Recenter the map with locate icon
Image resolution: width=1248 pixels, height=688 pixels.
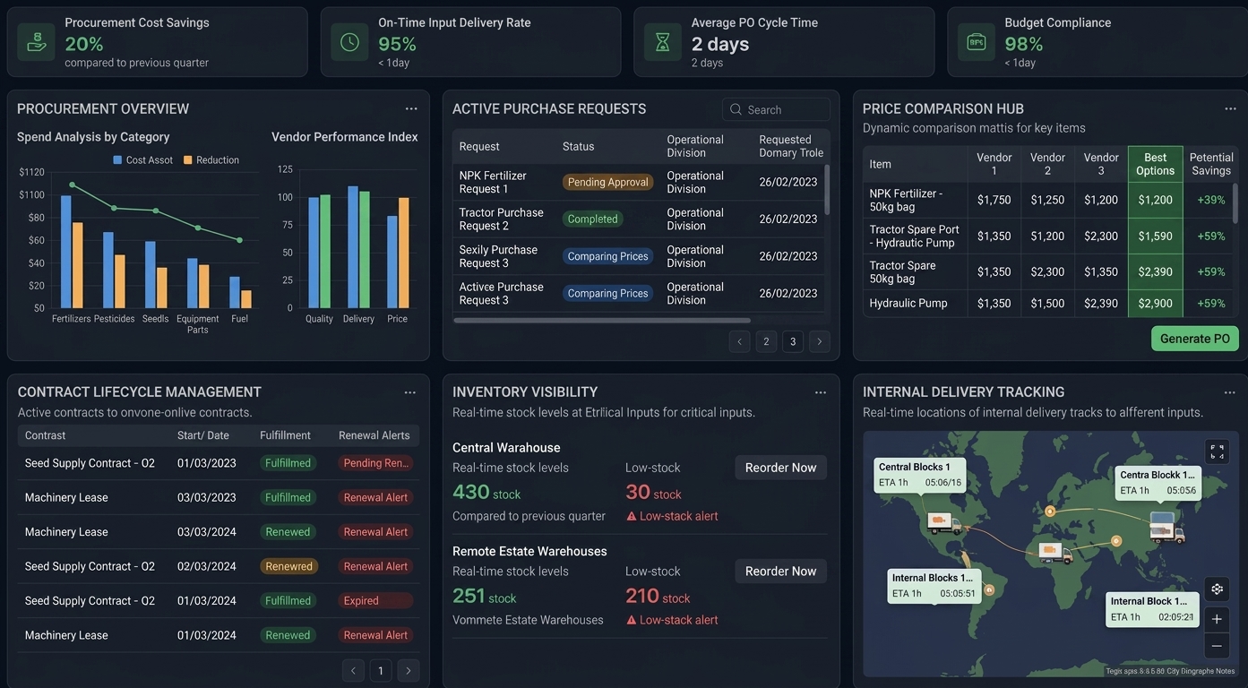[x=1217, y=589]
